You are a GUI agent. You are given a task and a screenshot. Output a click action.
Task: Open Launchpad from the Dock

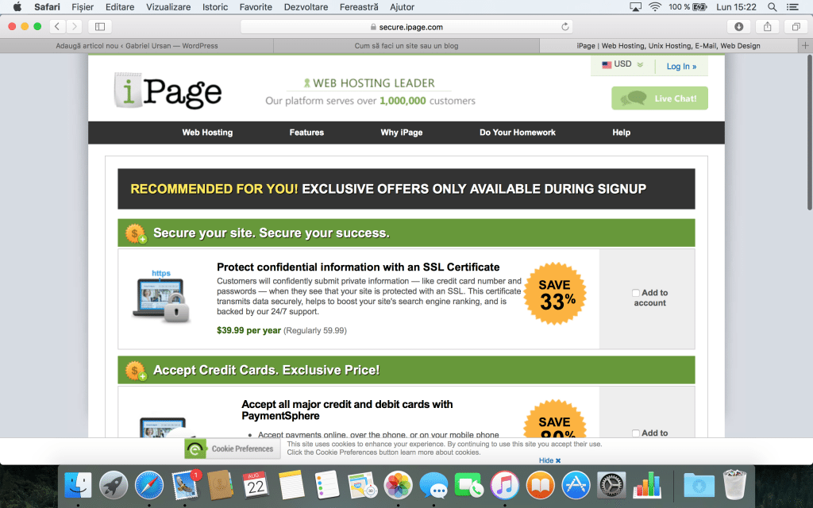[114, 486]
